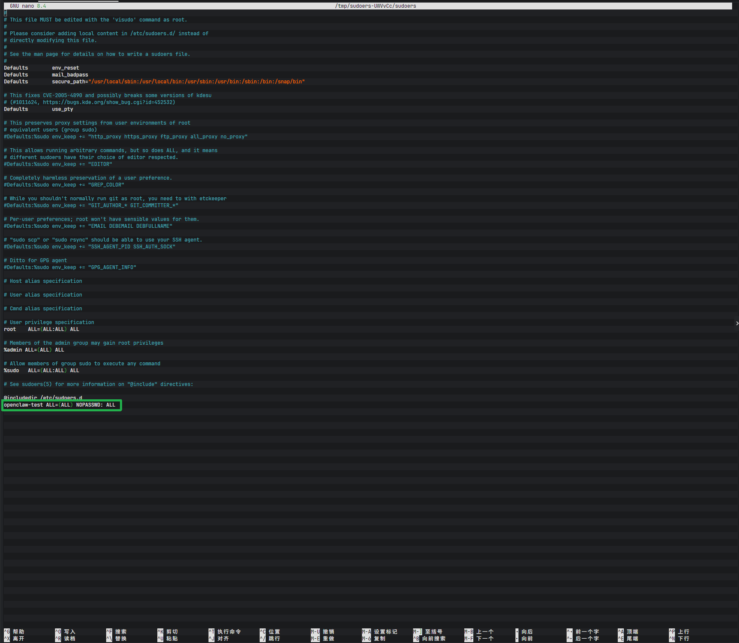The width and height of the screenshot is (739, 643).
Task: Click the ^F 搜索 search shortcut
Action: pos(117,632)
